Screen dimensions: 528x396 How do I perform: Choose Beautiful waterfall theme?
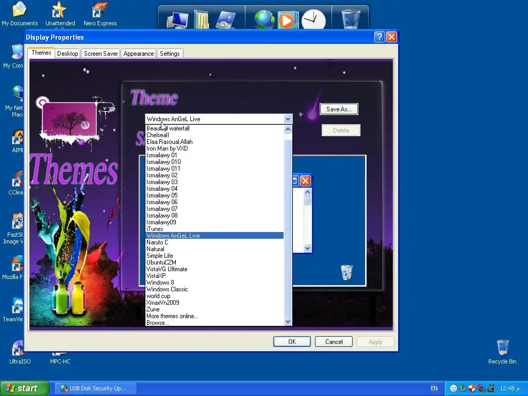point(214,128)
